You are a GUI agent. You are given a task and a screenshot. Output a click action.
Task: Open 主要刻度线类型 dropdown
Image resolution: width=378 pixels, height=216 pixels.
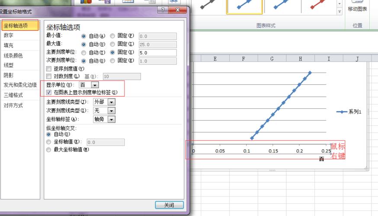click(x=111, y=102)
